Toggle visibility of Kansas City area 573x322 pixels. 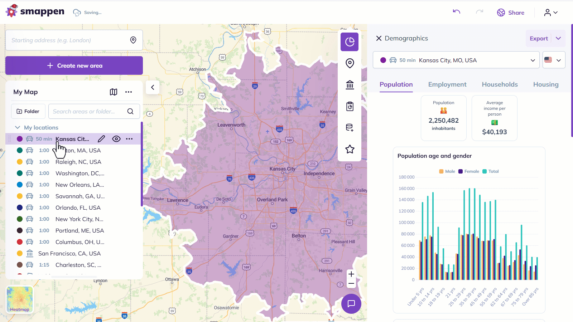point(116,139)
